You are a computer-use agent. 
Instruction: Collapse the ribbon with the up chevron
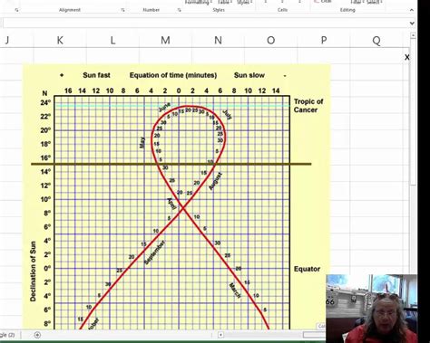[x=412, y=10]
